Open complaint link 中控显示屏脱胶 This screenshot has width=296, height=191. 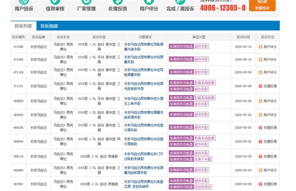tap(144, 142)
